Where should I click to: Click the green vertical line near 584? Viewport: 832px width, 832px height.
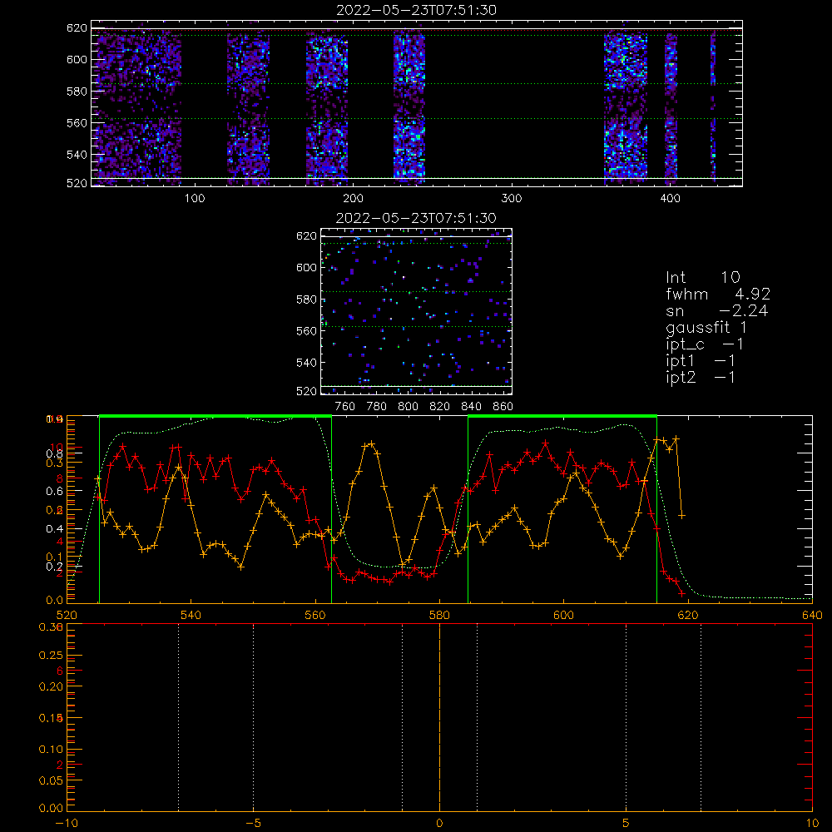coord(468,509)
